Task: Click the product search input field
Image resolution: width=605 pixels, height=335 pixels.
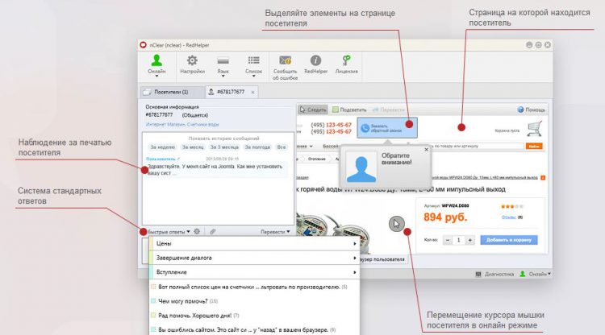Action: 476,147
